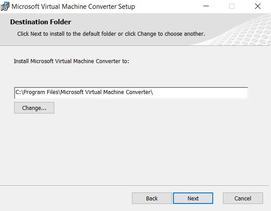Image resolution: width=271 pixels, height=211 pixels.
Task: Click the 'Destination Folder' heading
Action: tap(41, 22)
